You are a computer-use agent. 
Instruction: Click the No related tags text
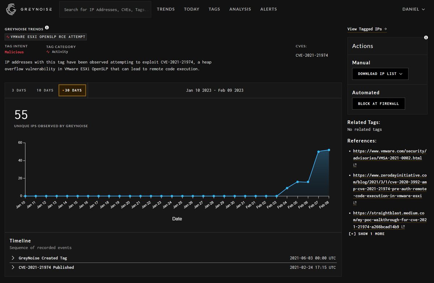coord(365,129)
